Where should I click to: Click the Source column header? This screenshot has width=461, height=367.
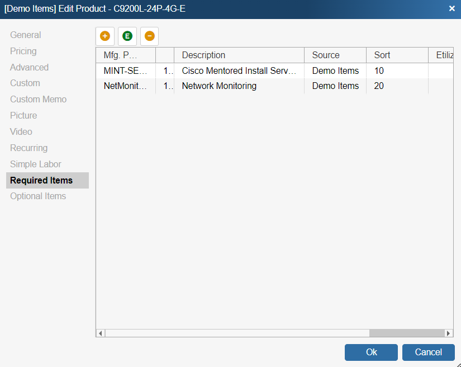[335, 55]
